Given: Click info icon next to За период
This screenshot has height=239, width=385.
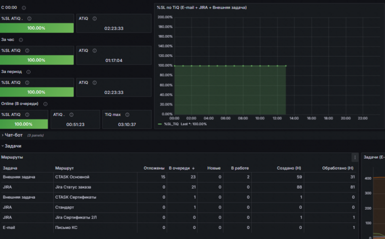Looking at the screenshot, I should (x=29, y=72).
